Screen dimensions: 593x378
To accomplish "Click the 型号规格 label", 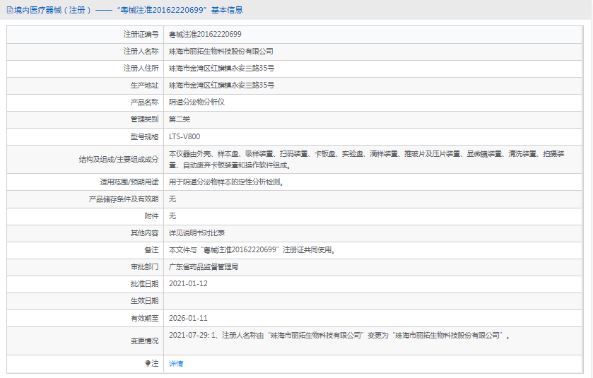I will coord(144,137).
